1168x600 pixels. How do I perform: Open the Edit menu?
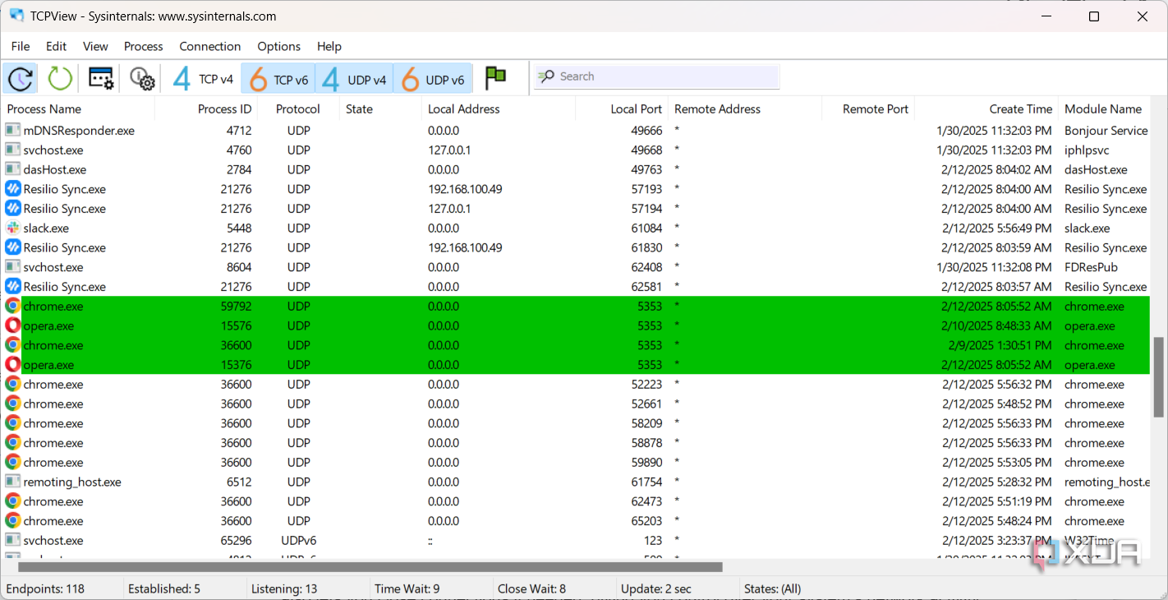point(57,46)
